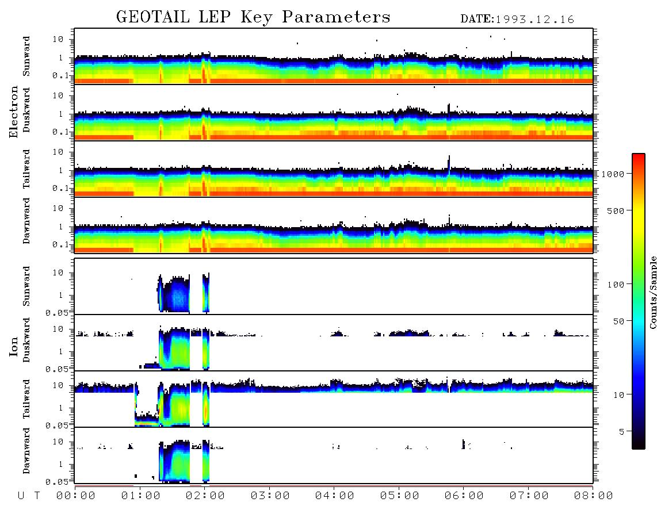The image size is (657, 506).
Task: Click the 02:00 time tick label
Action: pos(205,496)
